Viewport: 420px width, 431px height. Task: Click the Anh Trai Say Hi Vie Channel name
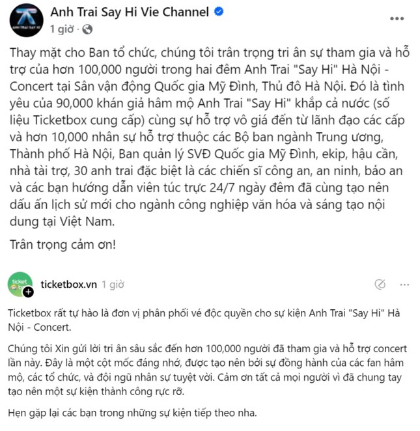click(x=130, y=12)
